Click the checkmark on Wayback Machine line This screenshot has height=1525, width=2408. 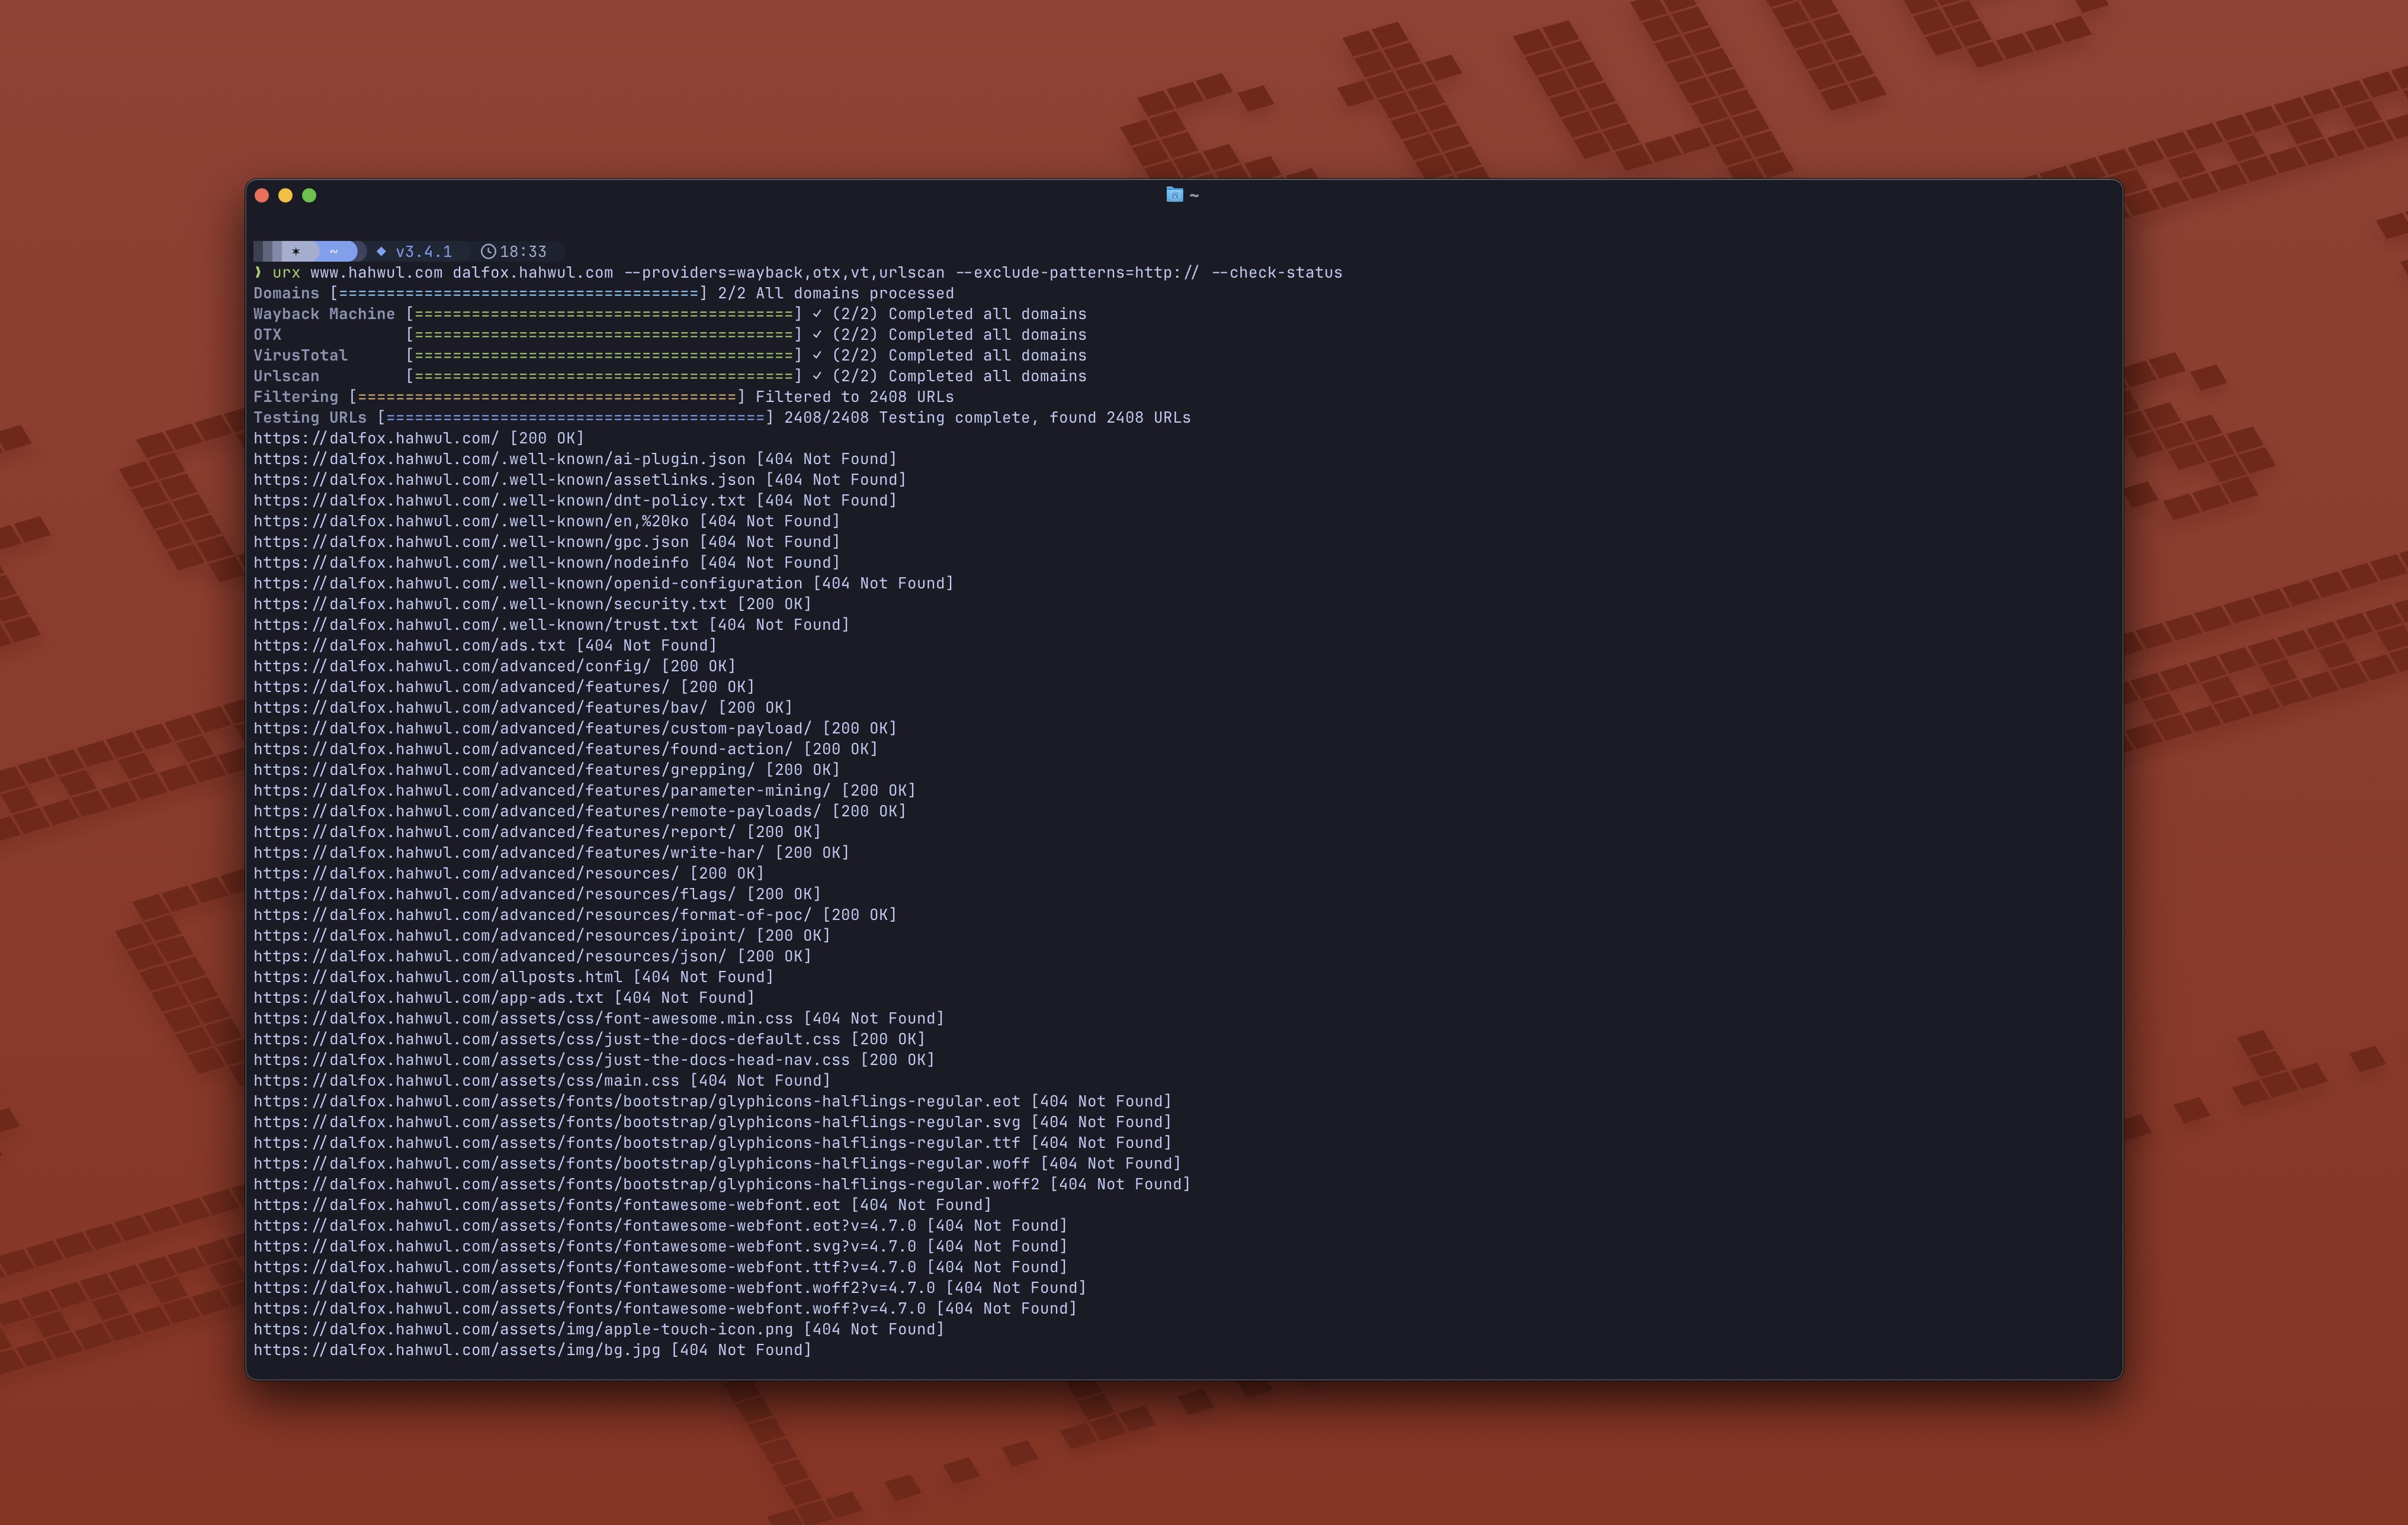pyautogui.click(x=817, y=314)
